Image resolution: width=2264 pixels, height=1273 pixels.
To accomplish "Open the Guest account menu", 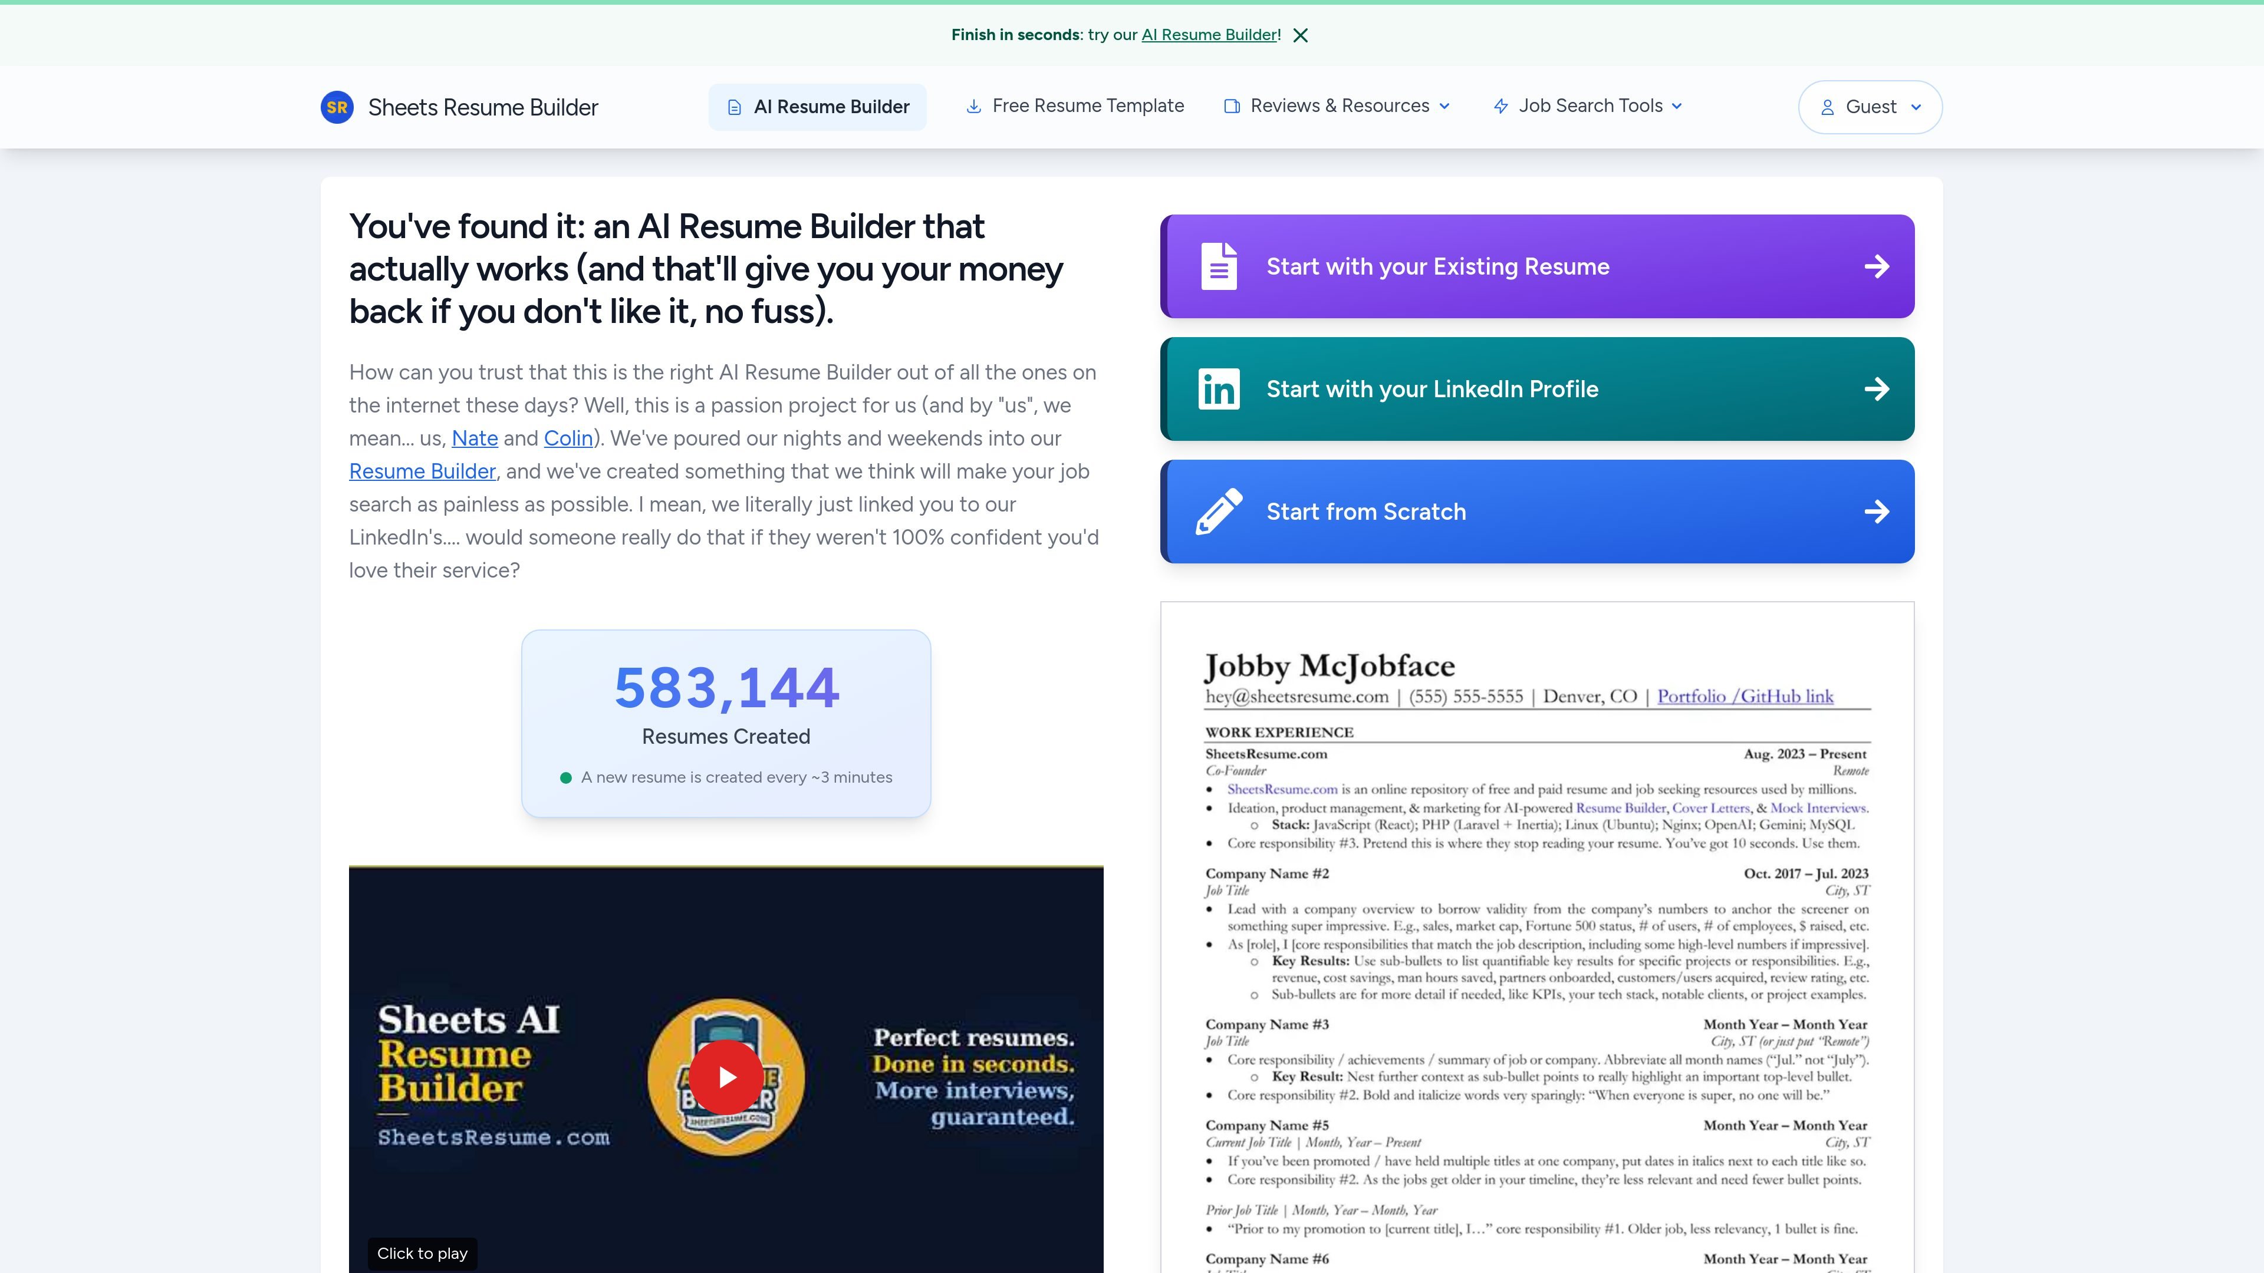I will tap(1870, 107).
